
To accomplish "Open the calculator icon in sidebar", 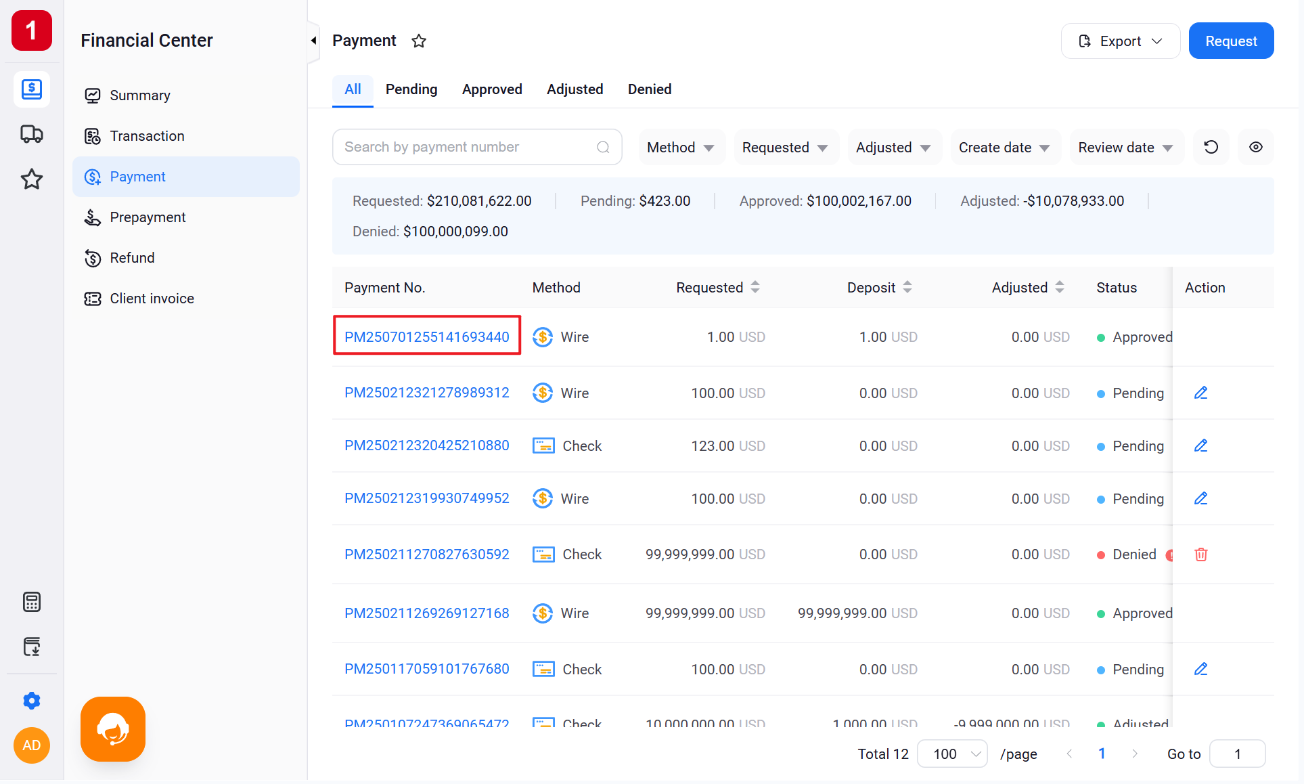I will pyautogui.click(x=32, y=602).
